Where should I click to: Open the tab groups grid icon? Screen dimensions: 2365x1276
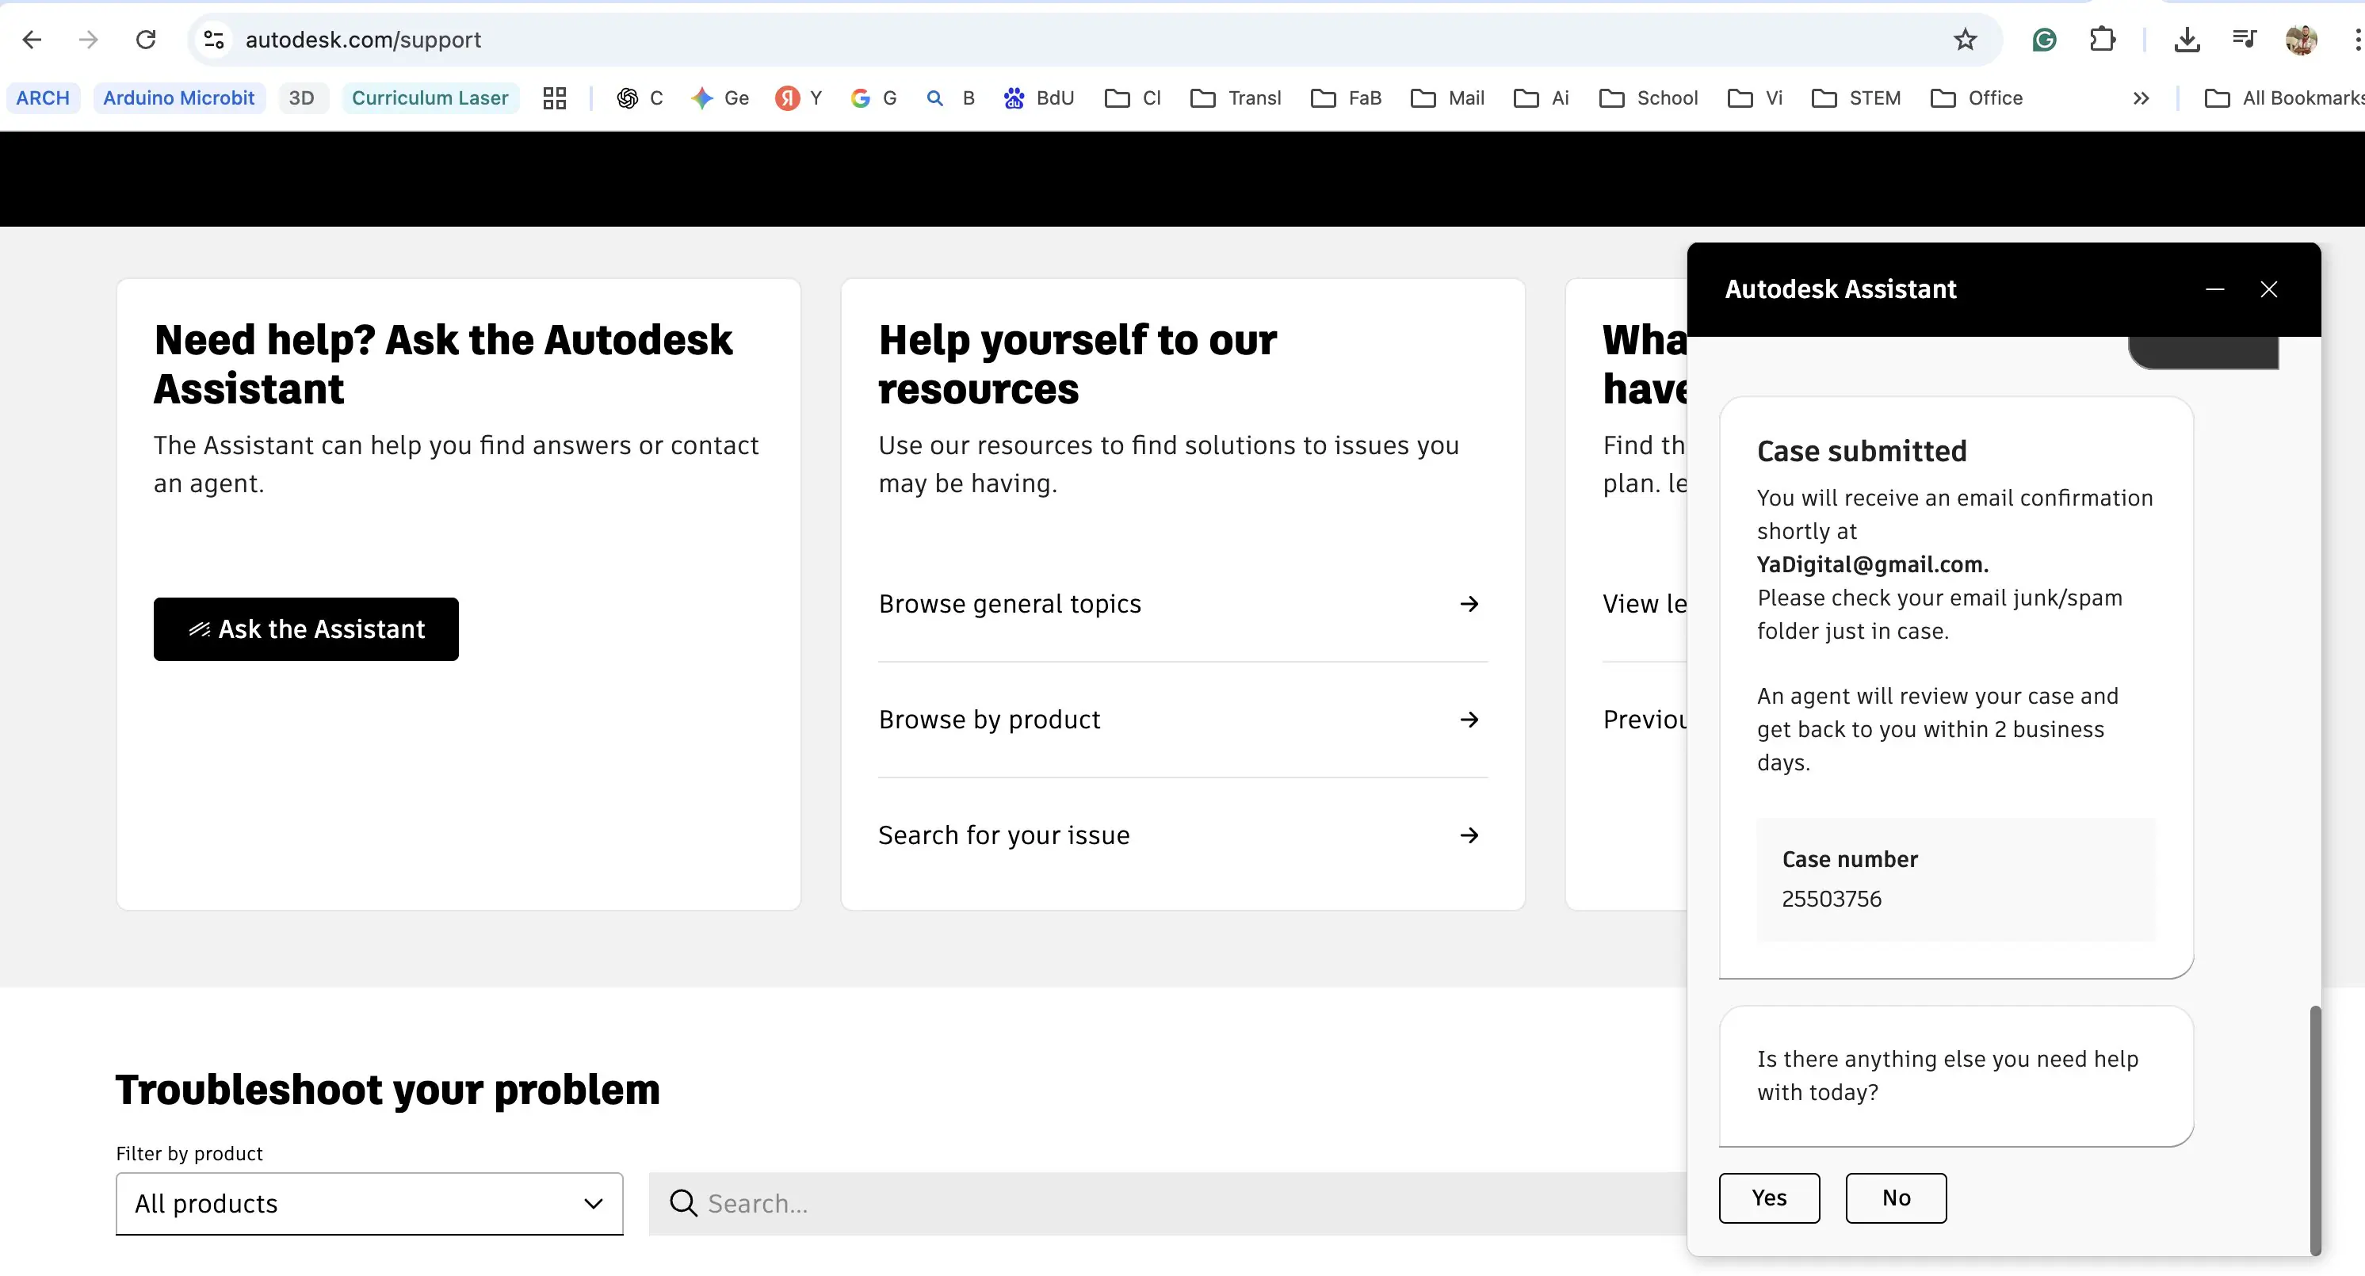(x=555, y=98)
